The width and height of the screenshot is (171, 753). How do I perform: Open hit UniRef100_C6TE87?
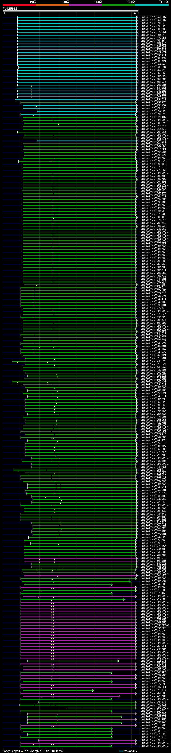153,17
